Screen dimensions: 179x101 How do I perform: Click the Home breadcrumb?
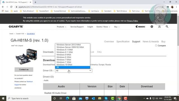click(x=11, y=34)
